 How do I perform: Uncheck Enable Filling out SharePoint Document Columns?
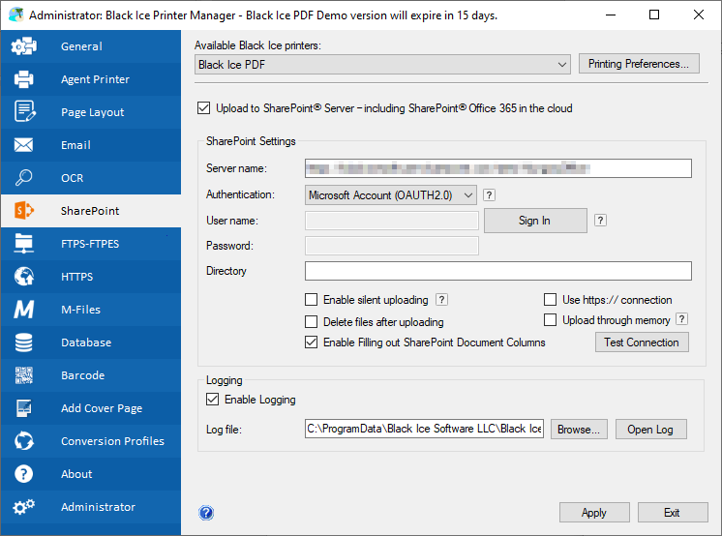pyautogui.click(x=312, y=342)
